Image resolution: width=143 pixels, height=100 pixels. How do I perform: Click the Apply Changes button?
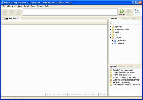click(x=60, y=94)
